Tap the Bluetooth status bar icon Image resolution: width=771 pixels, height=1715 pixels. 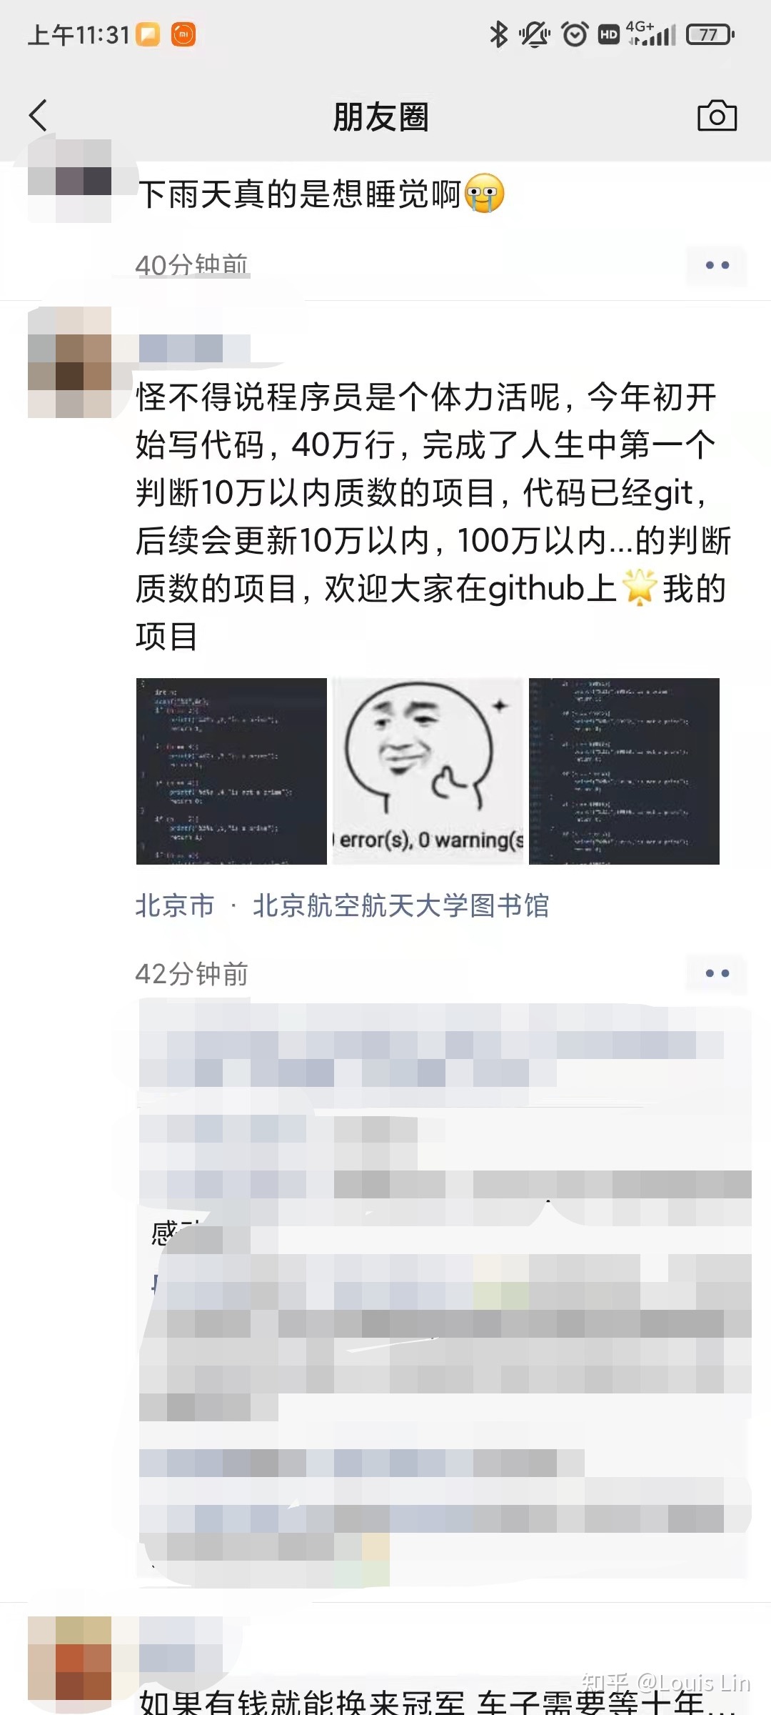coord(498,34)
